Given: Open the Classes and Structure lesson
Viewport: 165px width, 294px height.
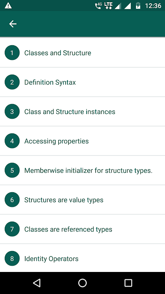Looking at the screenshot, I should pyautogui.click(x=82, y=53).
